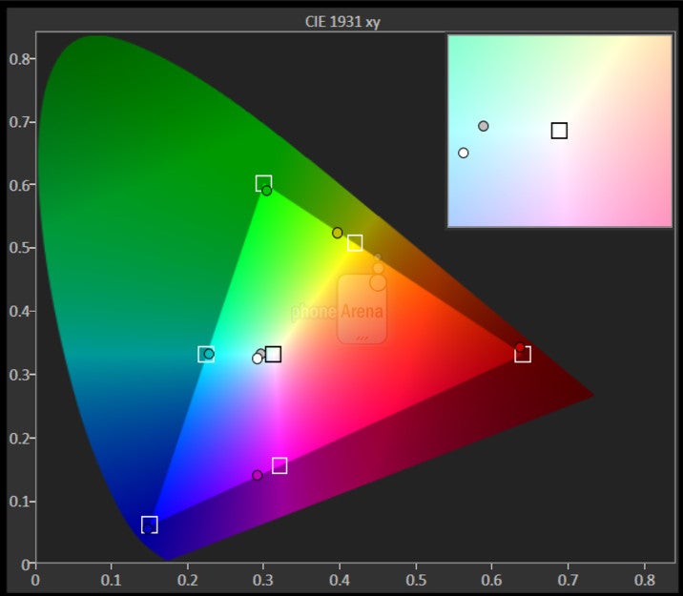Select the black-outlined white point target in main chart
This screenshot has width=683, height=596.
point(274,355)
